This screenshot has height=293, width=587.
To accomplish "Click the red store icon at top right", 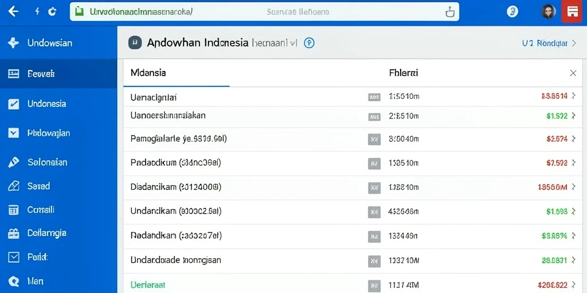I will [x=572, y=11].
